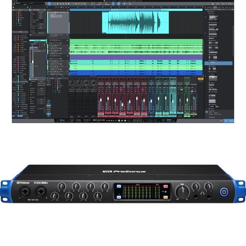Screen dimensions: 246x246
Task: Select the highlighted blue row in the browser
Action: (219, 63)
